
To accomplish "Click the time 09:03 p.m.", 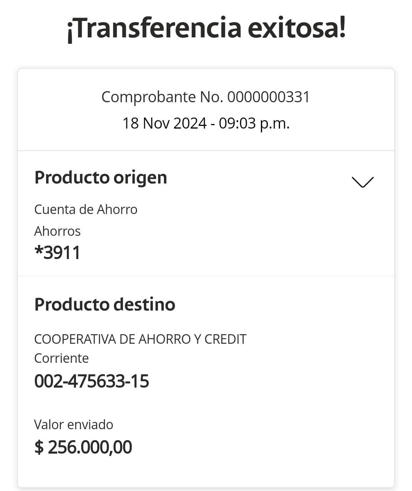I will pos(254,123).
